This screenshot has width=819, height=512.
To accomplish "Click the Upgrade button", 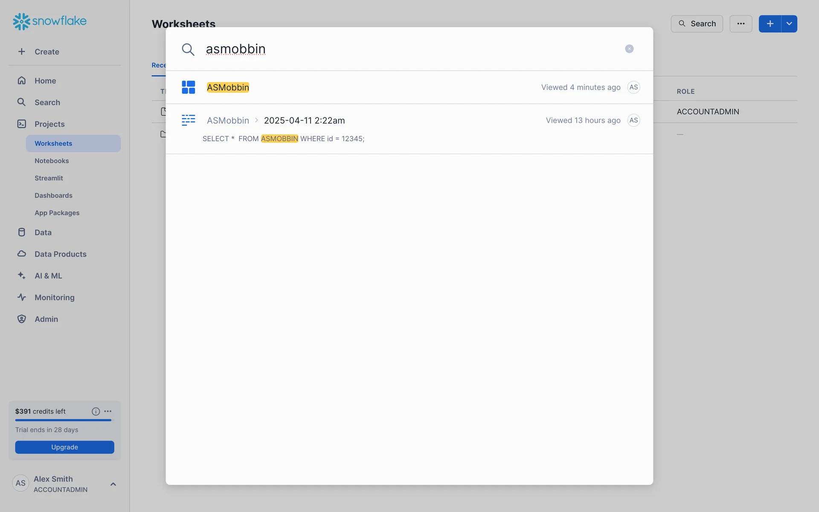I will tap(64, 447).
